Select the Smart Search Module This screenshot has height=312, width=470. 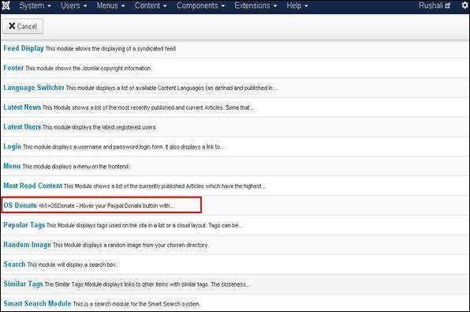pos(38,303)
